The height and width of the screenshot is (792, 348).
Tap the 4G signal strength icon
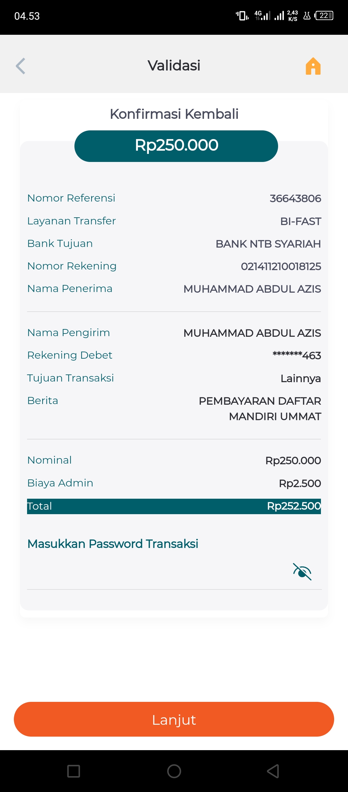[262, 15]
